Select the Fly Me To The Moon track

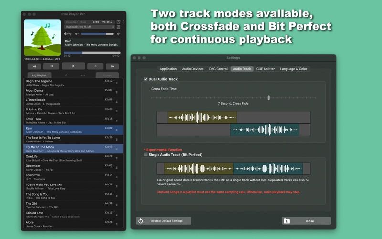[x=73, y=149]
